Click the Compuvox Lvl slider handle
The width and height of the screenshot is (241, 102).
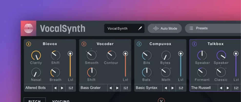point(181,54)
